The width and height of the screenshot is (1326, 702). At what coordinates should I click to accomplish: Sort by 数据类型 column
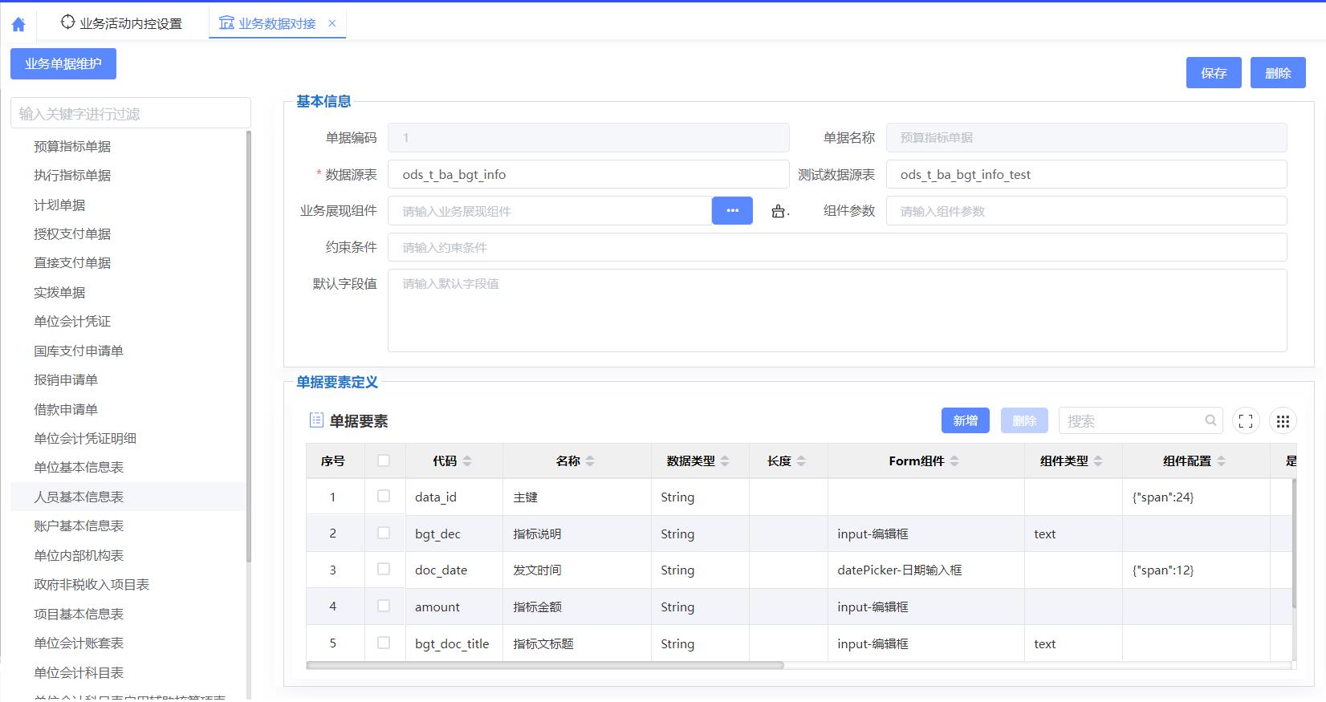tap(725, 461)
